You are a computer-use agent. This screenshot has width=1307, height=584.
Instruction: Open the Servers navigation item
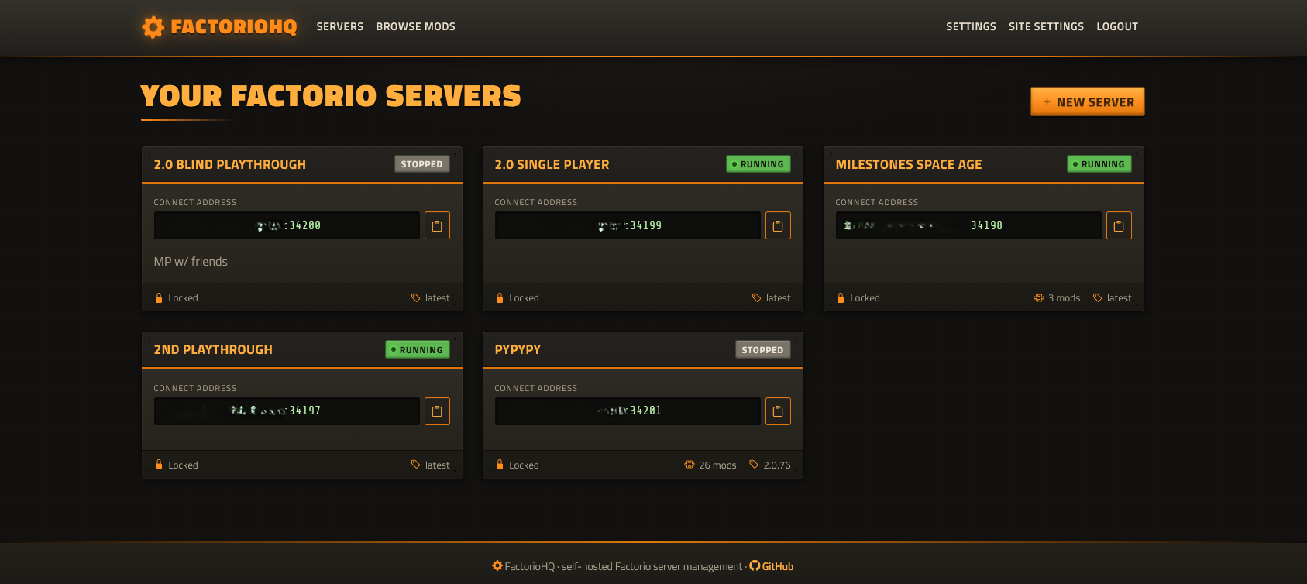(x=340, y=26)
